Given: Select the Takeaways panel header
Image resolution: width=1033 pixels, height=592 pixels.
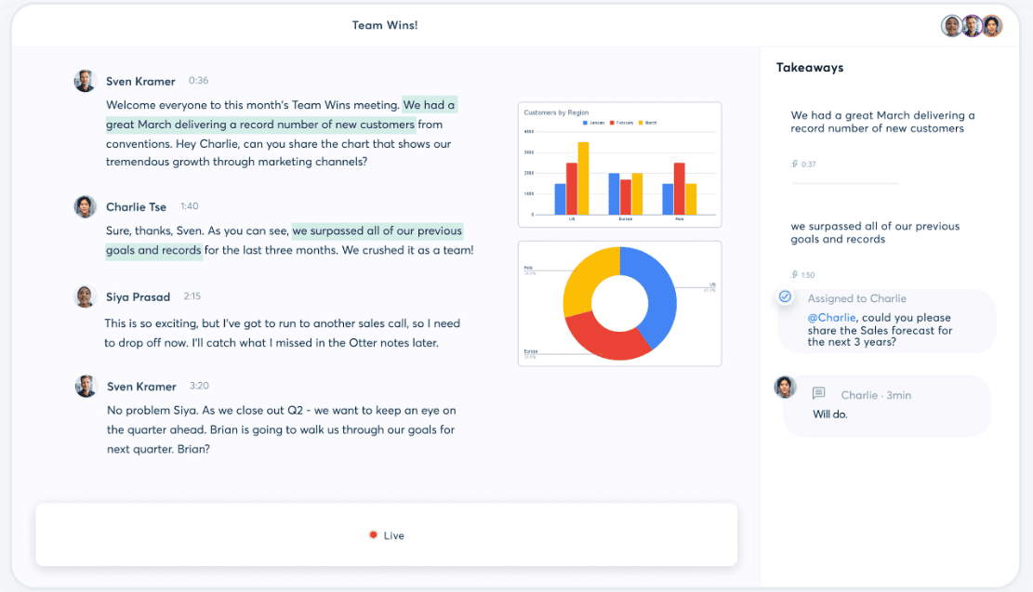Looking at the screenshot, I should [809, 67].
